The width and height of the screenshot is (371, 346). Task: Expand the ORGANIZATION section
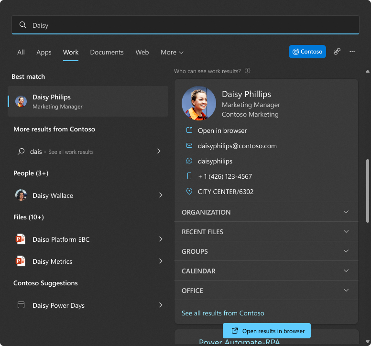pos(266,212)
